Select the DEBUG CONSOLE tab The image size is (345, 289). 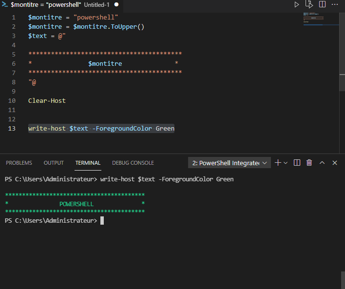tap(133, 163)
